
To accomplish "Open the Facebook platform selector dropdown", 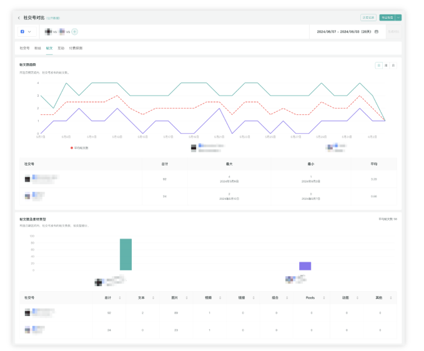I will tap(26, 32).
